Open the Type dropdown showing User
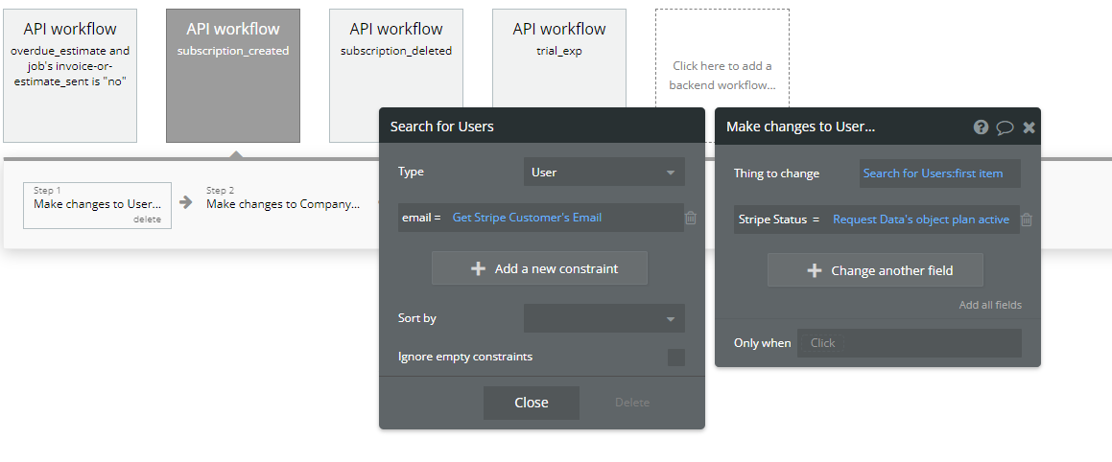The width and height of the screenshot is (1112, 462). (x=603, y=173)
